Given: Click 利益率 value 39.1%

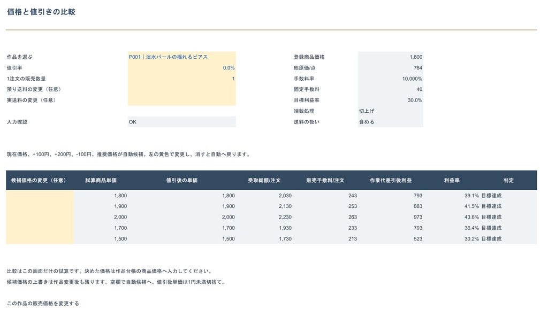Looking at the screenshot, I should 471,196.
